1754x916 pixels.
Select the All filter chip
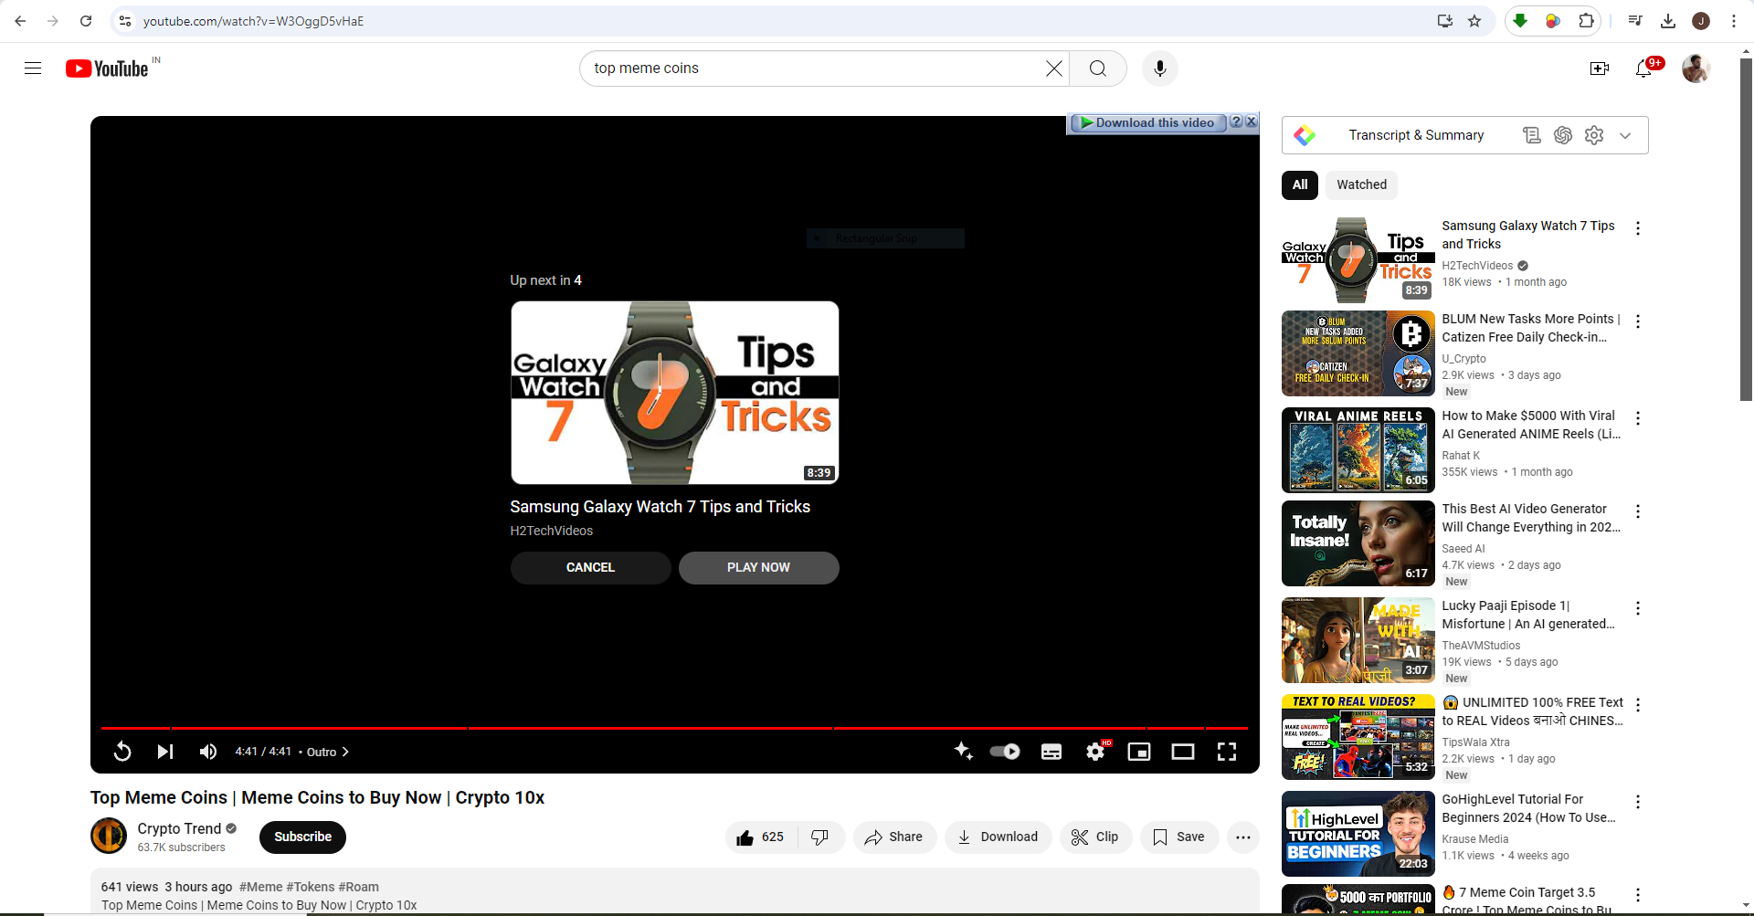click(1300, 185)
